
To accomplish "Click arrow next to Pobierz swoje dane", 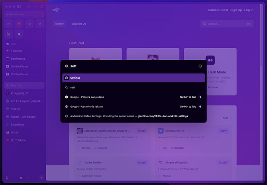I will pos(200,97).
